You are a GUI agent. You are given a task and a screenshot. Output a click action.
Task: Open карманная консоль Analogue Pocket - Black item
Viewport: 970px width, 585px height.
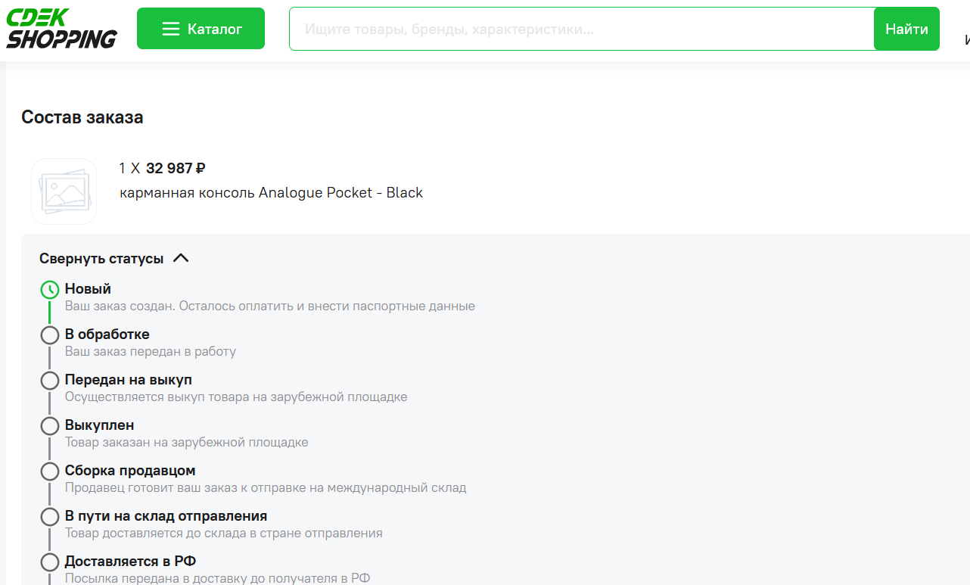tap(271, 192)
